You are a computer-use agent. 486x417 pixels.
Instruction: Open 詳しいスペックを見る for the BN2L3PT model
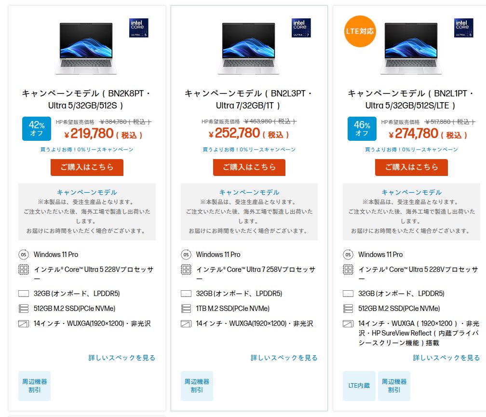(x=284, y=358)
